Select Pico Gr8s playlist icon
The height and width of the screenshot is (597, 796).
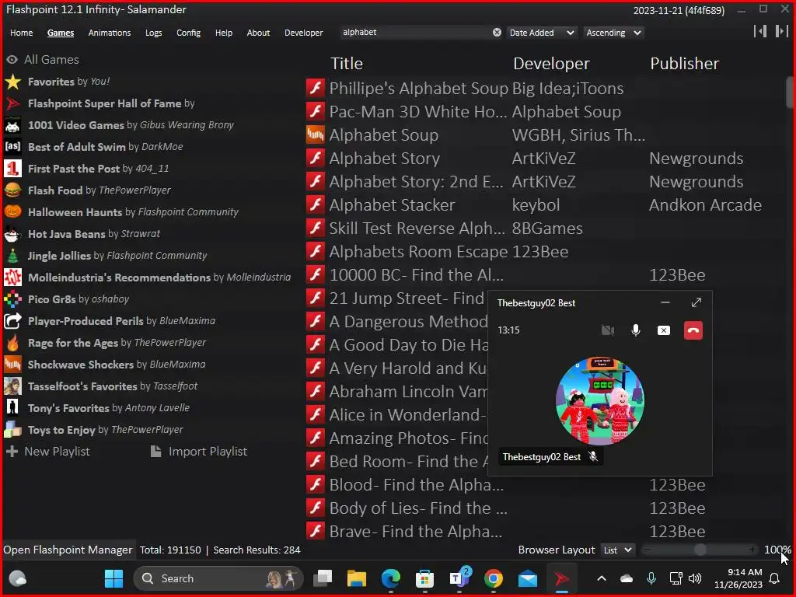click(12, 299)
